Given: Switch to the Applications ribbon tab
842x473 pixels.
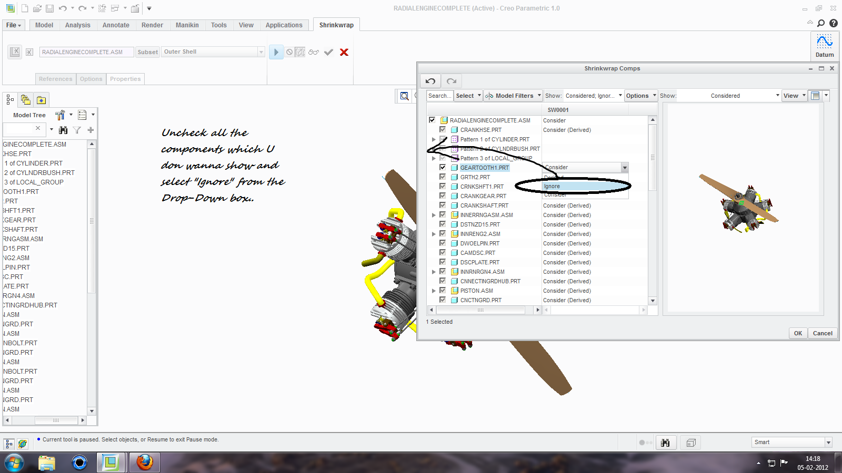Looking at the screenshot, I should pyautogui.click(x=284, y=25).
